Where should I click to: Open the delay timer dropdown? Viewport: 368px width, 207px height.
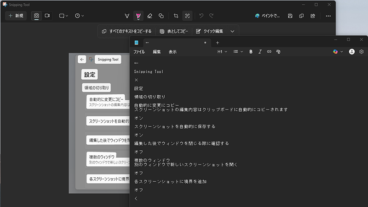click(79, 16)
